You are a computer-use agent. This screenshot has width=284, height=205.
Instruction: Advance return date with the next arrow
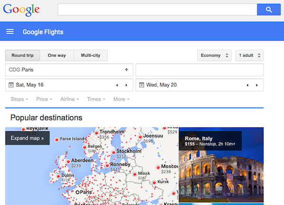tap(257, 85)
